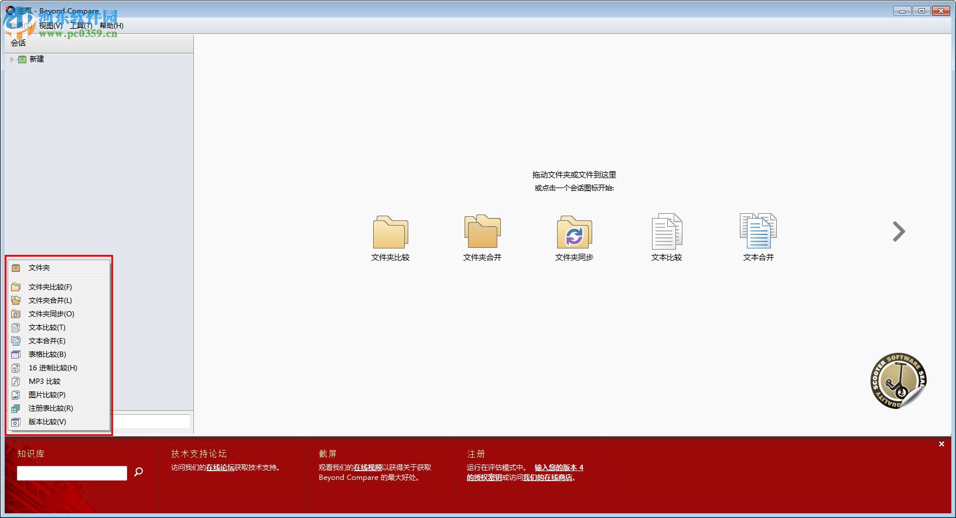Open the 在线视频 link

coord(368,468)
